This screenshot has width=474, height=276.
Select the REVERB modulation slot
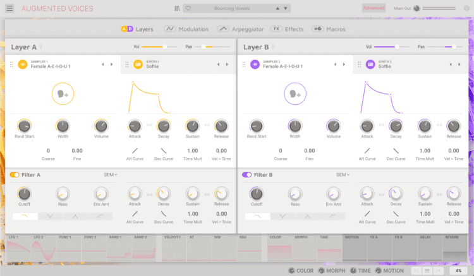click(x=456, y=248)
